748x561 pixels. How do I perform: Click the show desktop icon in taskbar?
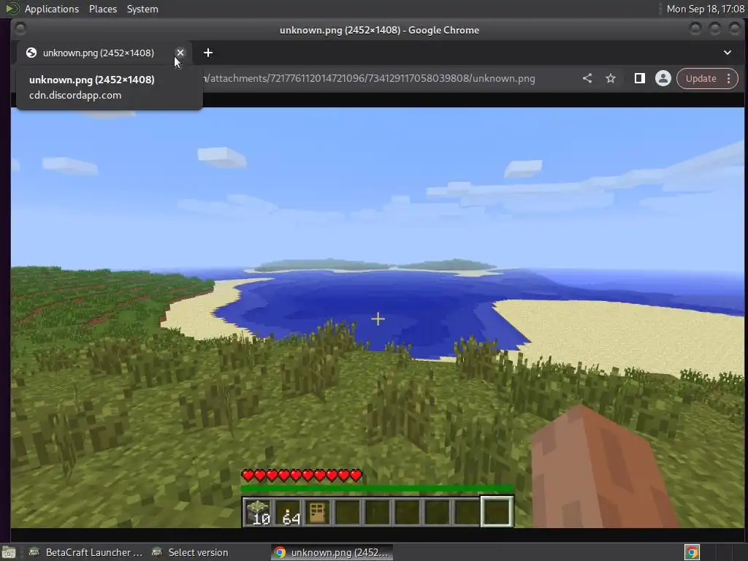click(9, 552)
